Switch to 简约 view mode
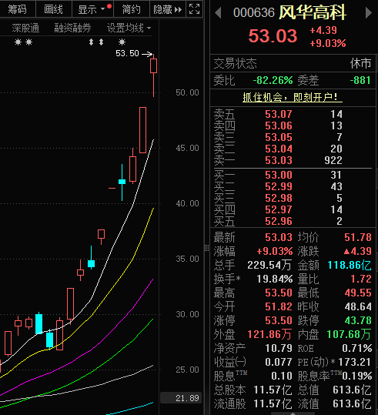This screenshot has width=378, height=415. [132, 9]
